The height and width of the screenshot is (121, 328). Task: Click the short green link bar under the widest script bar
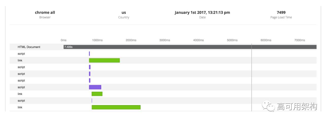point(97,94)
